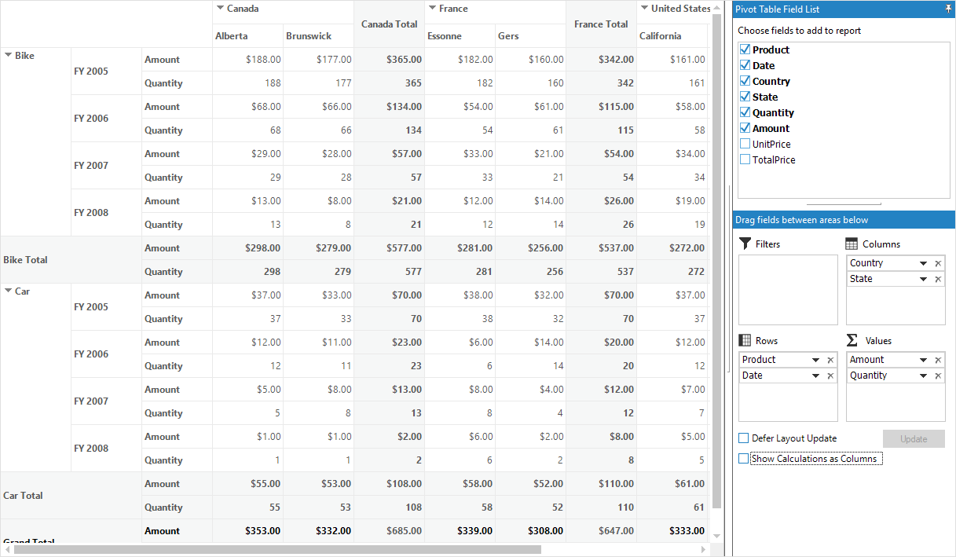Collapse the Bike row group
The width and height of the screenshot is (956, 557).
click(x=8, y=56)
